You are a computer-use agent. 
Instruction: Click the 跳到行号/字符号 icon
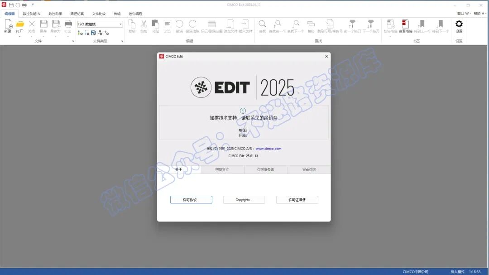tap(330, 24)
